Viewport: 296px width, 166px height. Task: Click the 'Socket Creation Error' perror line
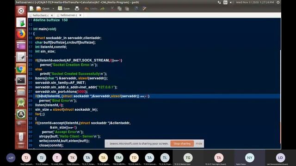(69, 65)
